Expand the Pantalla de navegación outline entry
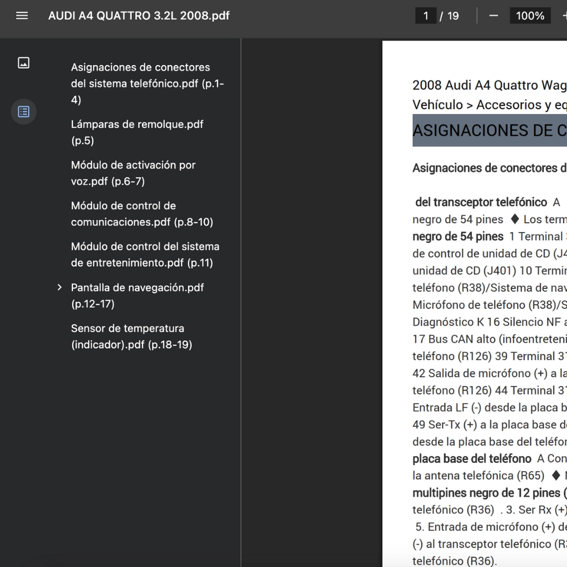This screenshot has height=567, width=567. click(x=60, y=288)
